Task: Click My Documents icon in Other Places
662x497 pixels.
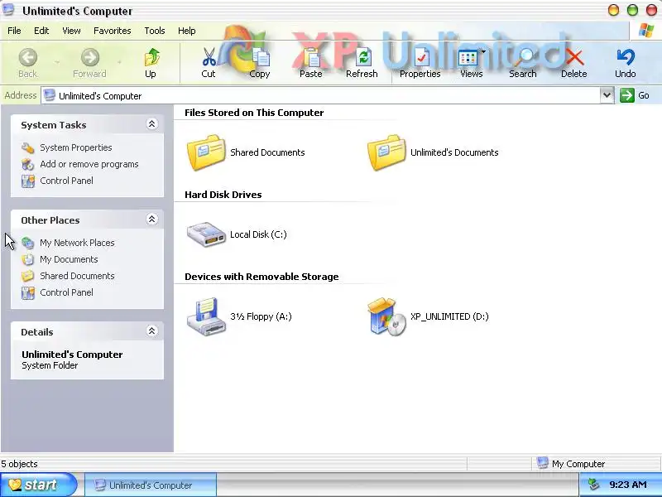Action: click(28, 259)
